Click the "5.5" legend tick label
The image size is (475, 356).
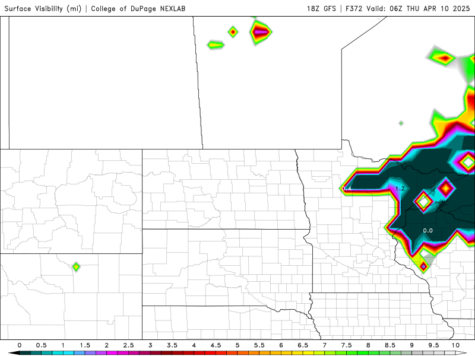pos(259,345)
